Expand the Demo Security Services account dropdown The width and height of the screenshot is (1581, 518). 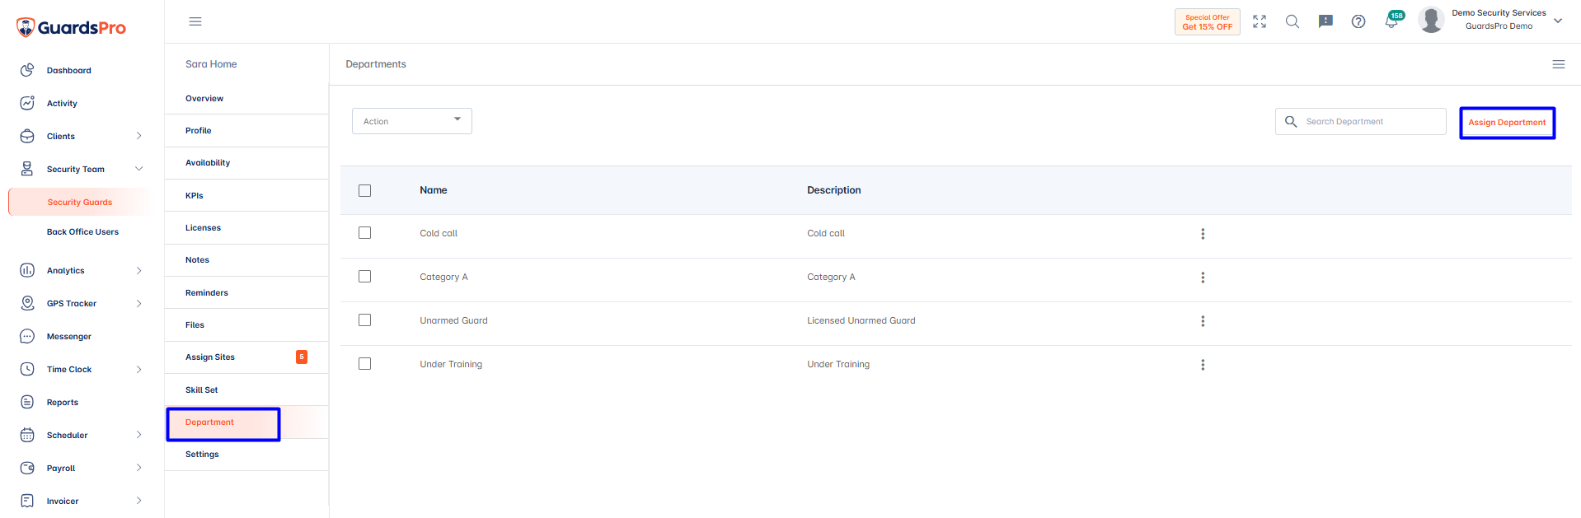tap(1558, 21)
